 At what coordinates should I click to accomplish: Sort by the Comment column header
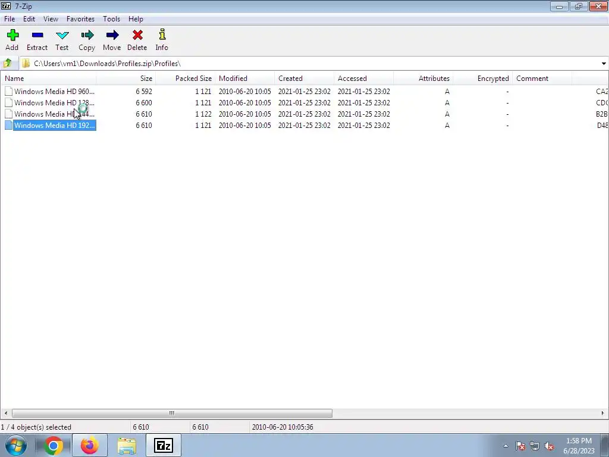click(542, 78)
